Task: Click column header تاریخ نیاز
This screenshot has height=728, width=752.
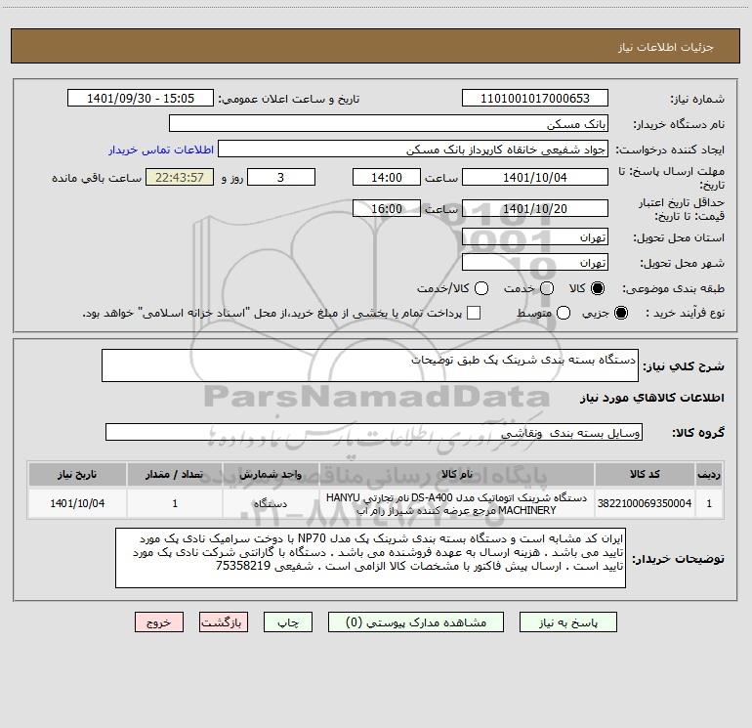Action: (77, 474)
